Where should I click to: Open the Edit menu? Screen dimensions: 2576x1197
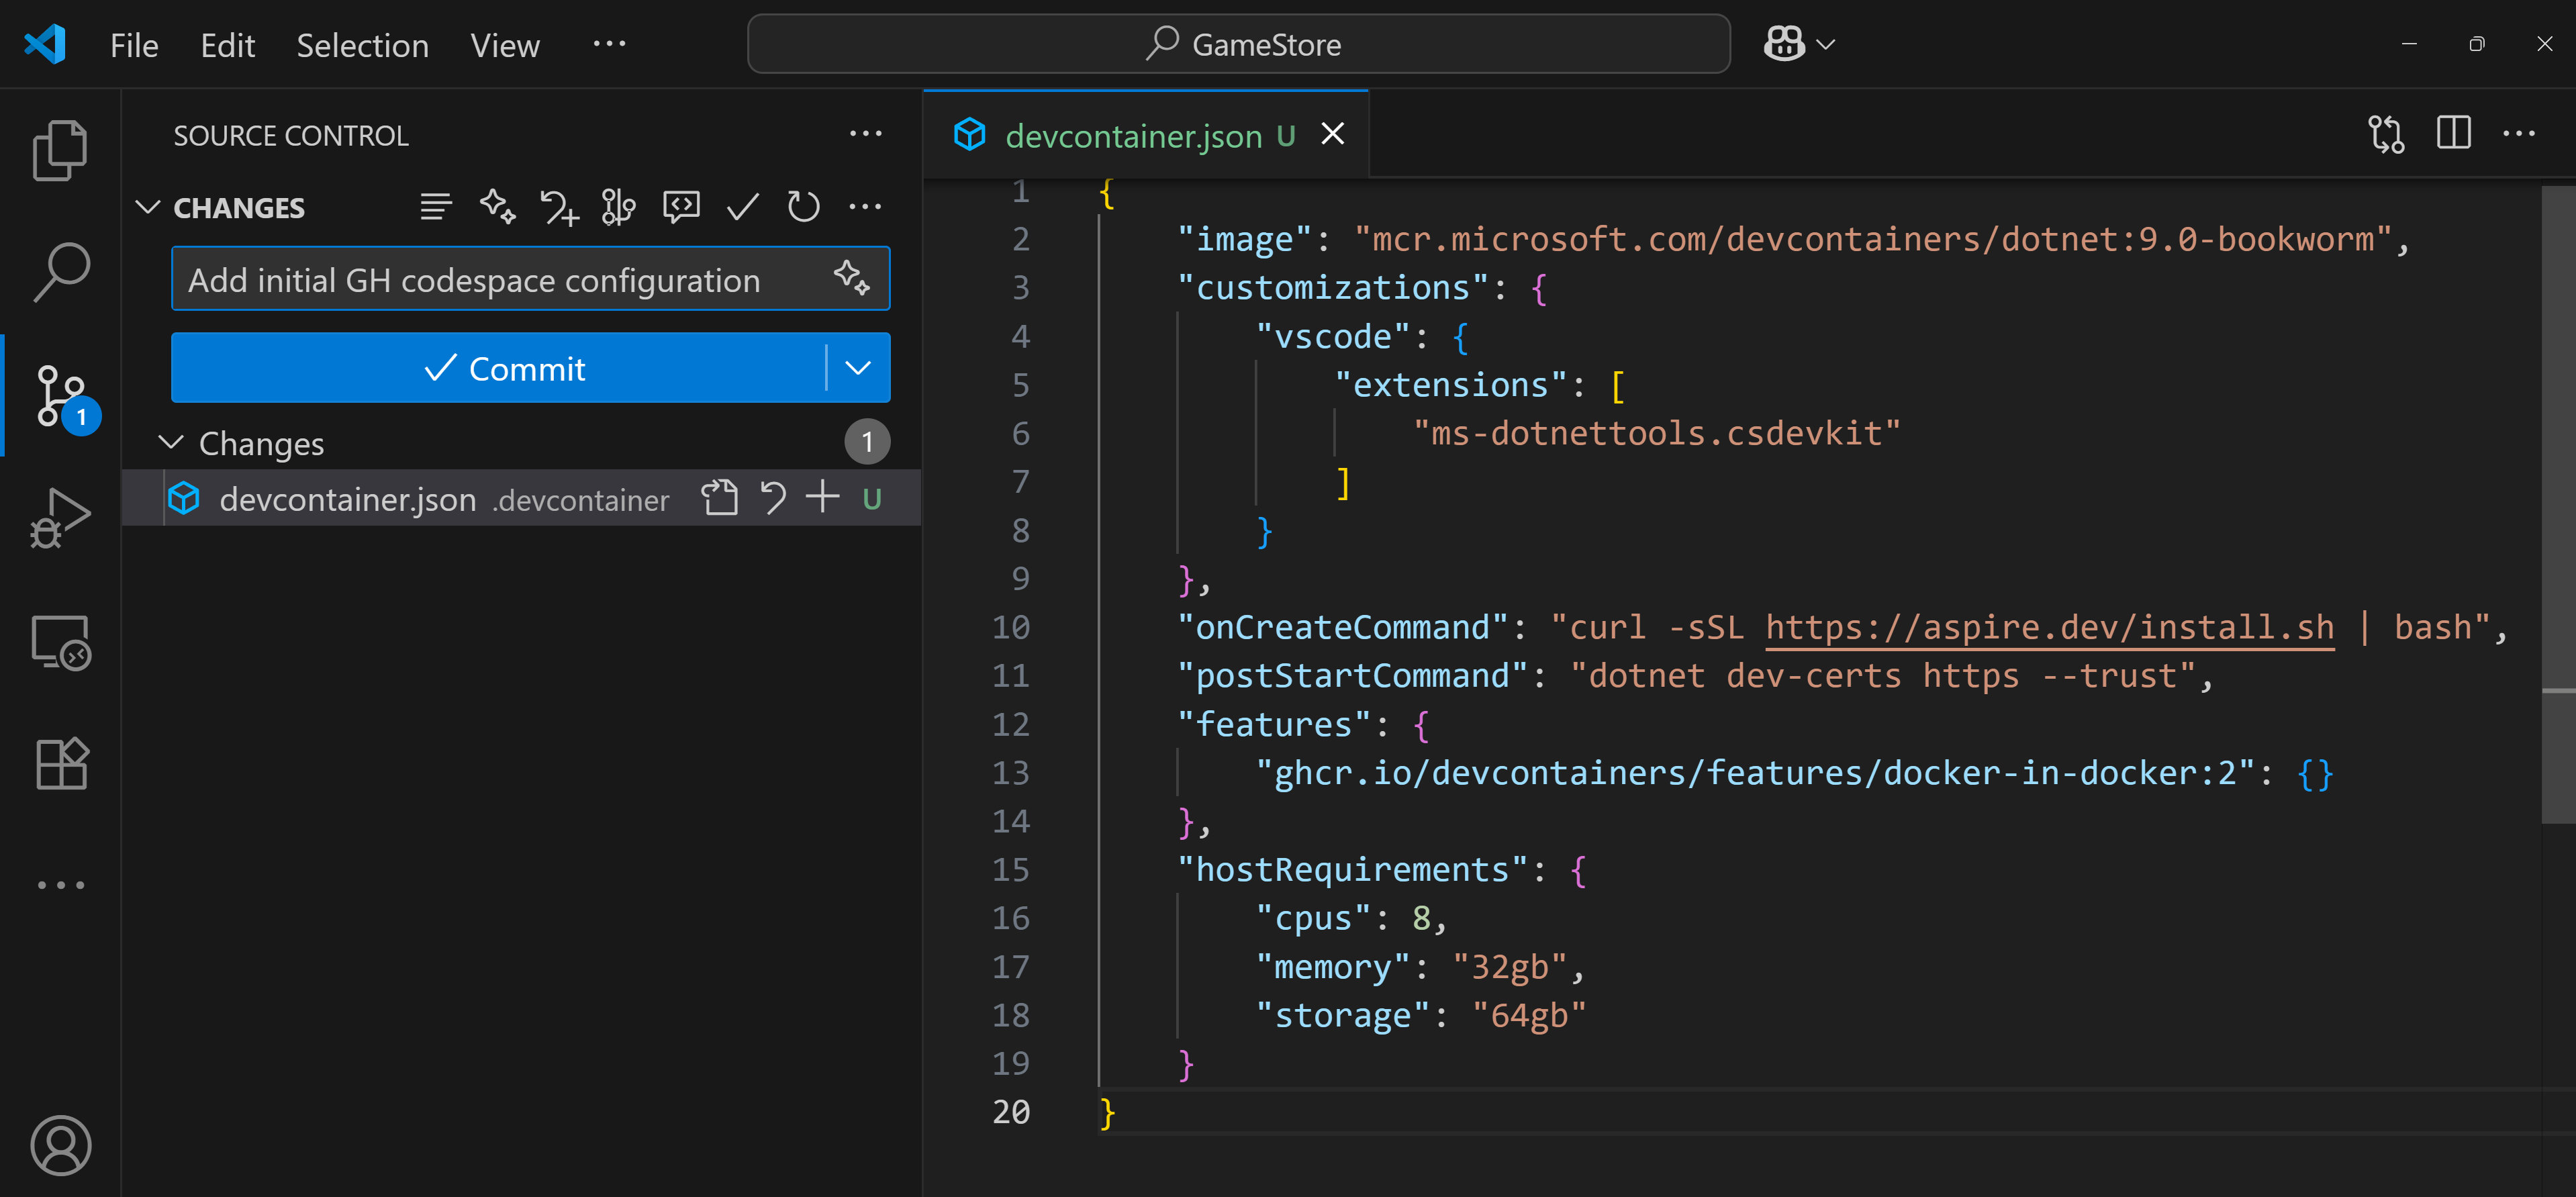click(x=228, y=45)
